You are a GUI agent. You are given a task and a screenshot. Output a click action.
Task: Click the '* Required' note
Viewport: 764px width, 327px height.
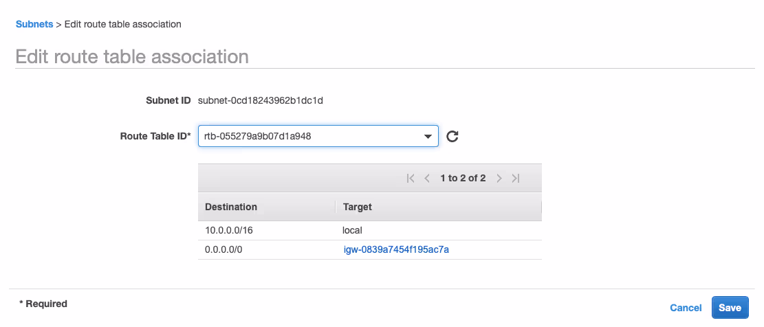[43, 304]
